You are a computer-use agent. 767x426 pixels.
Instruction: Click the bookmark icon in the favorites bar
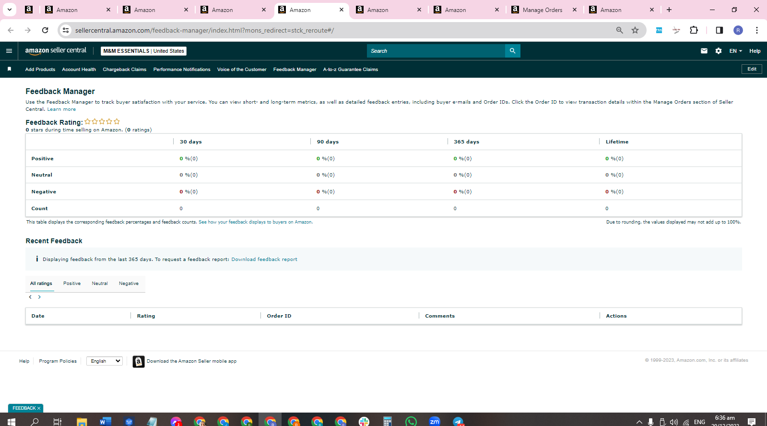[x=9, y=69]
